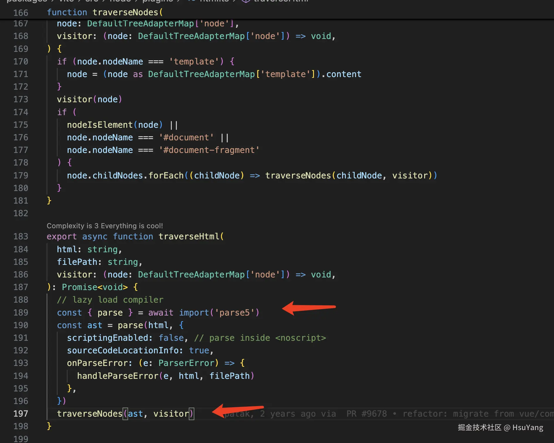Image resolution: width=554 pixels, height=443 pixels.
Task: Click the blank line's number 182
Action: [x=21, y=213]
